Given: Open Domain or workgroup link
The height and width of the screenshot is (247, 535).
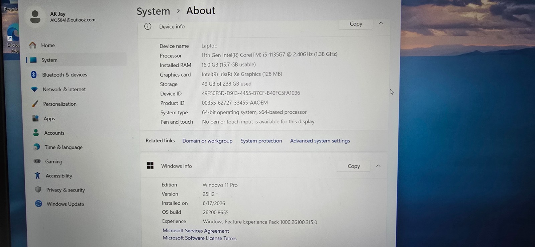Looking at the screenshot, I should [207, 141].
